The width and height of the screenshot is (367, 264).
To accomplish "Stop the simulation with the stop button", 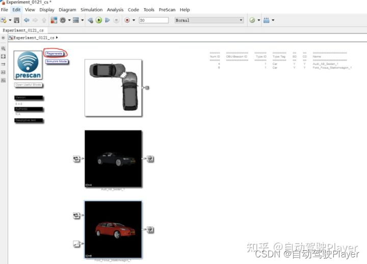I will [116, 20].
